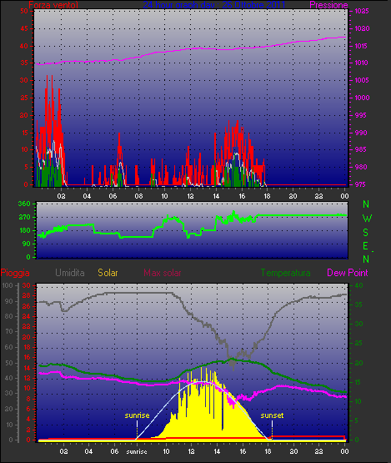Click the sunrise label on bottom time axis
Image resolution: width=391 pixels, height=463 pixels.
pyautogui.click(x=137, y=452)
